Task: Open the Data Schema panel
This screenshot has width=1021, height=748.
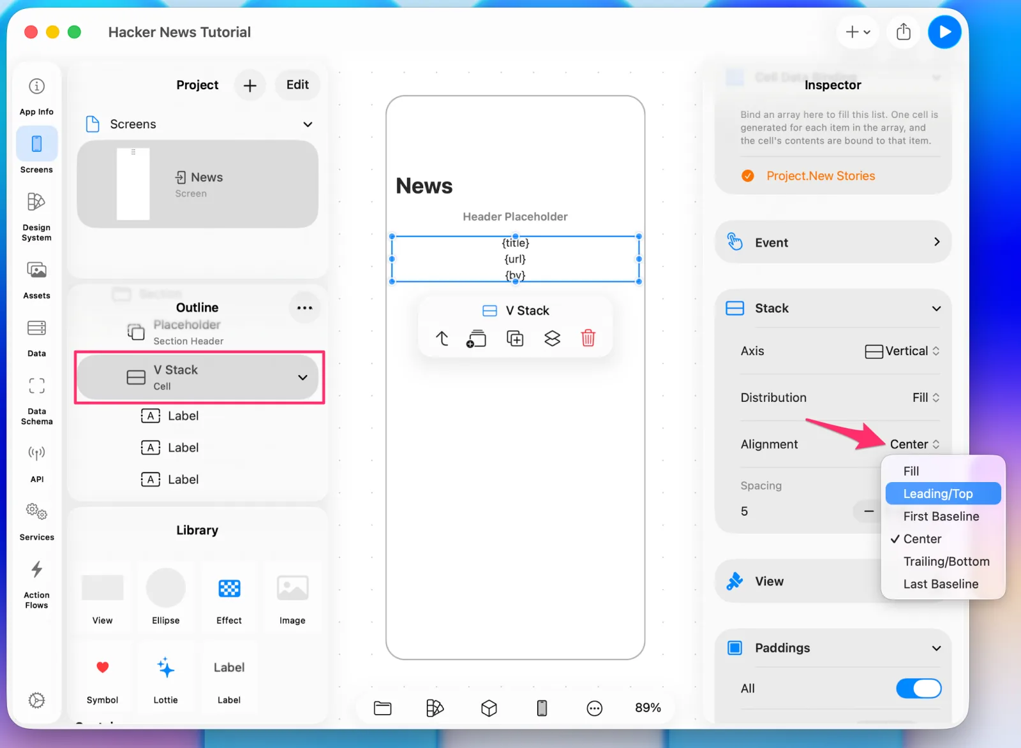Action: tap(36, 400)
